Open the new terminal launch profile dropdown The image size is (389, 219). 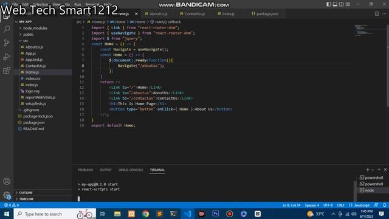coord(373,170)
